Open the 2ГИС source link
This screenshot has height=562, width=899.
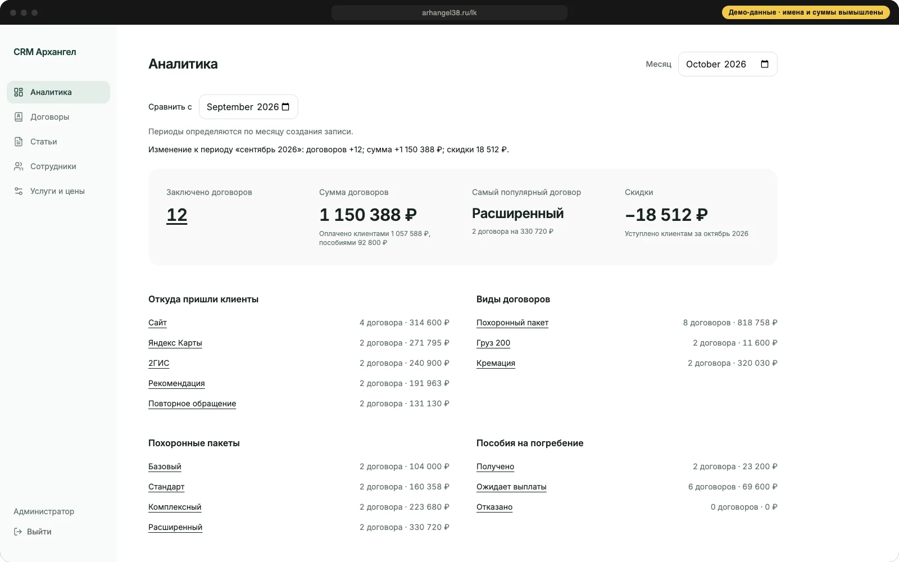[x=158, y=363]
